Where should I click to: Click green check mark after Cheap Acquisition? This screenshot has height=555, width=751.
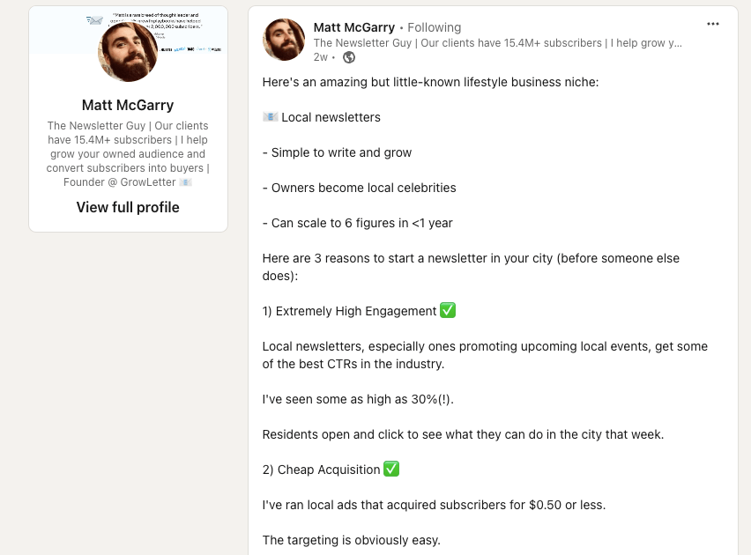(391, 470)
